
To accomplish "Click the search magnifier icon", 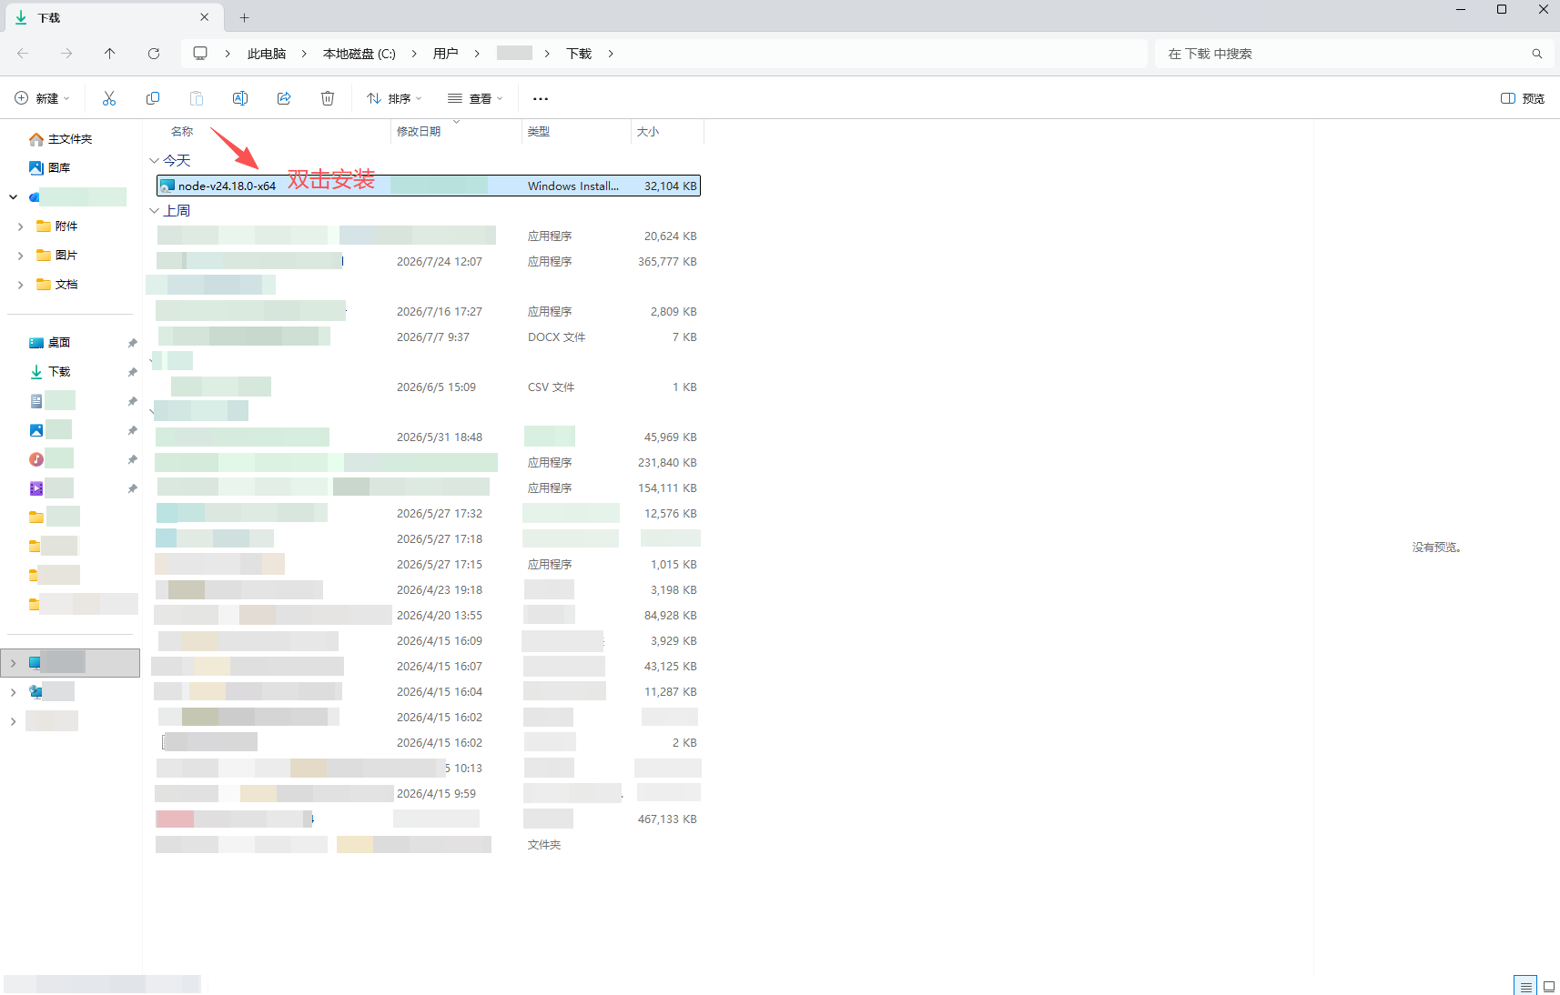I will tap(1537, 54).
